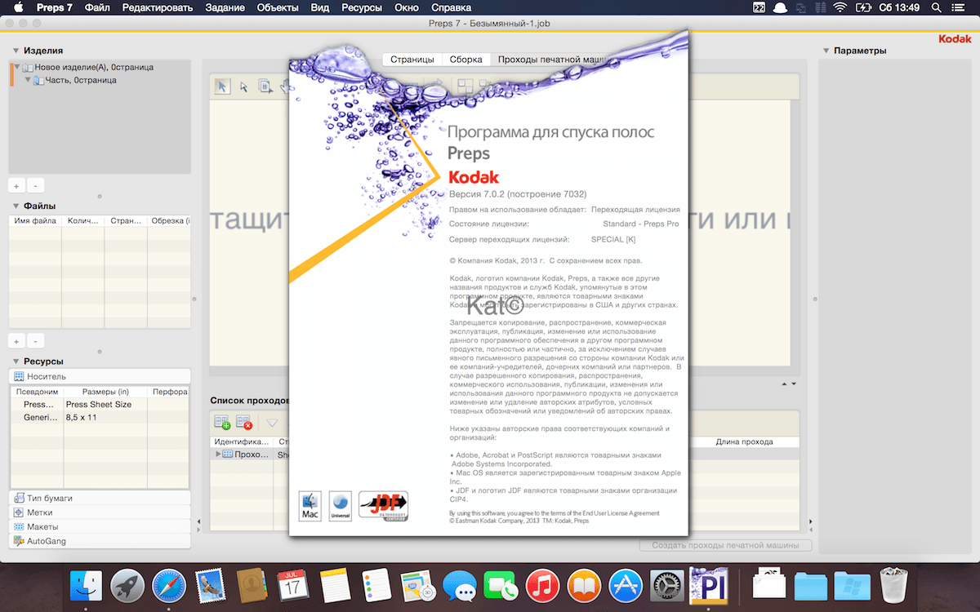Open the App Store from the Dock

626,585
